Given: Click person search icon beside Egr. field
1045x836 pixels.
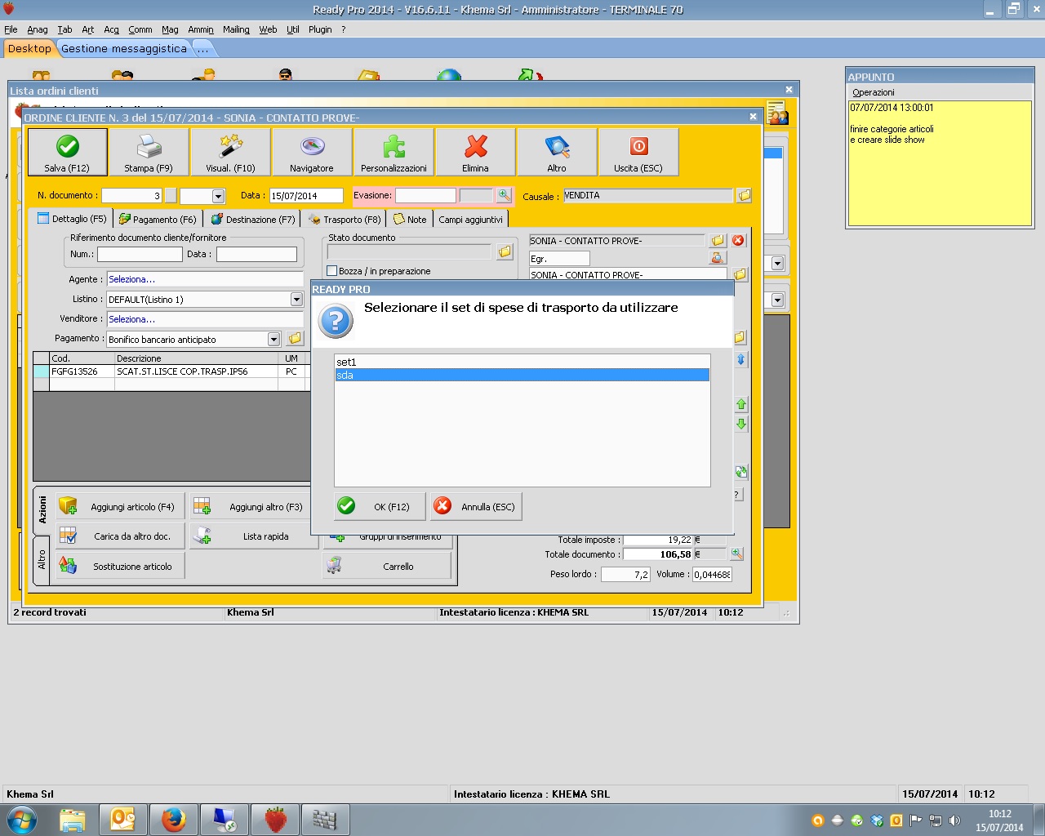Looking at the screenshot, I should pyautogui.click(x=717, y=258).
